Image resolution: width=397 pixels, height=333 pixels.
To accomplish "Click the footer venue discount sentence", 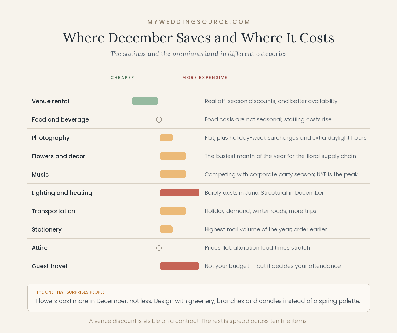I will (x=198, y=321).
